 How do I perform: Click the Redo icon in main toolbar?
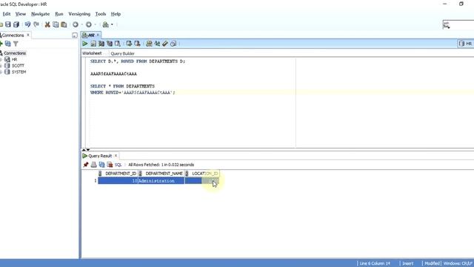click(x=36, y=24)
